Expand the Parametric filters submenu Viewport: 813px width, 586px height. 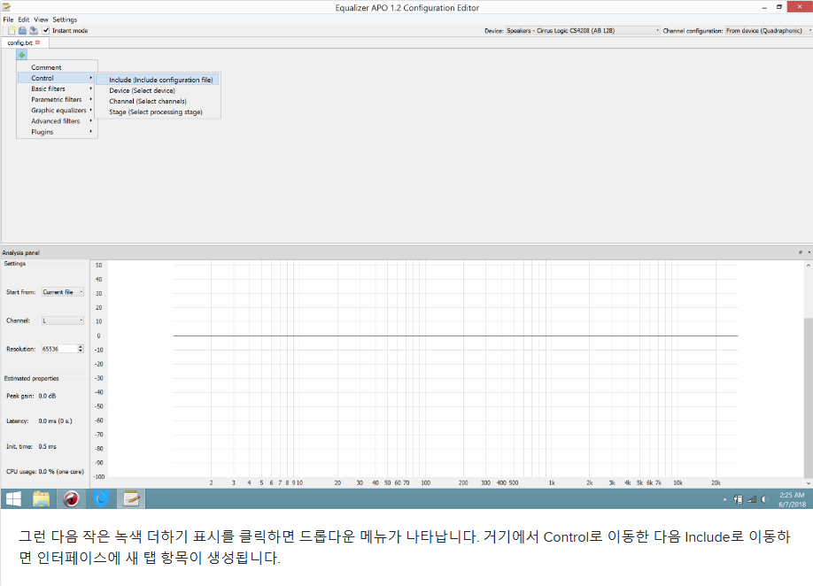point(57,99)
